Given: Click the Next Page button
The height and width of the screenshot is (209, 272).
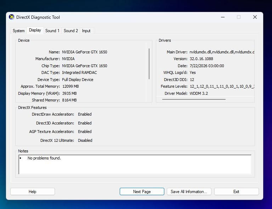Looking at the screenshot, I should click(x=142, y=192).
